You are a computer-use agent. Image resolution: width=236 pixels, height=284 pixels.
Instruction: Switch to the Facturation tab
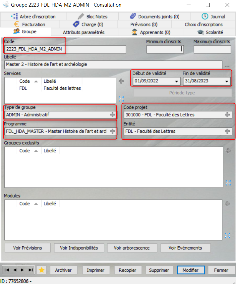click(30, 24)
